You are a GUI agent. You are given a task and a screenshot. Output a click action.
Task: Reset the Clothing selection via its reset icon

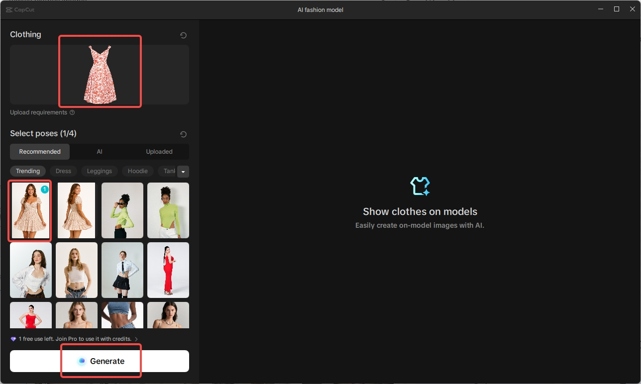(x=183, y=35)
